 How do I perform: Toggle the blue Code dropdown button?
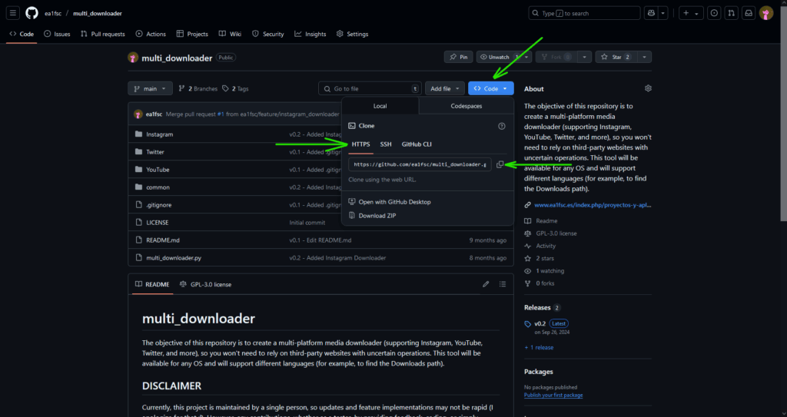[x=491, y=88]
